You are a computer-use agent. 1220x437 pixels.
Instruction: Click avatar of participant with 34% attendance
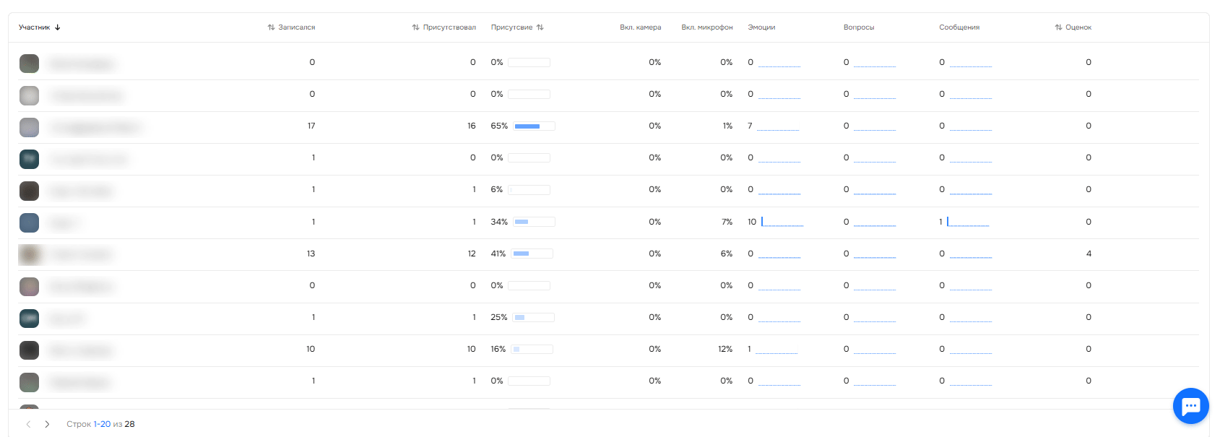click(29, 222)
